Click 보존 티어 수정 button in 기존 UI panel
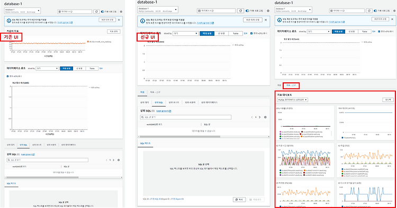Screen dimensions: 397x208 click(x=107, y=20)
